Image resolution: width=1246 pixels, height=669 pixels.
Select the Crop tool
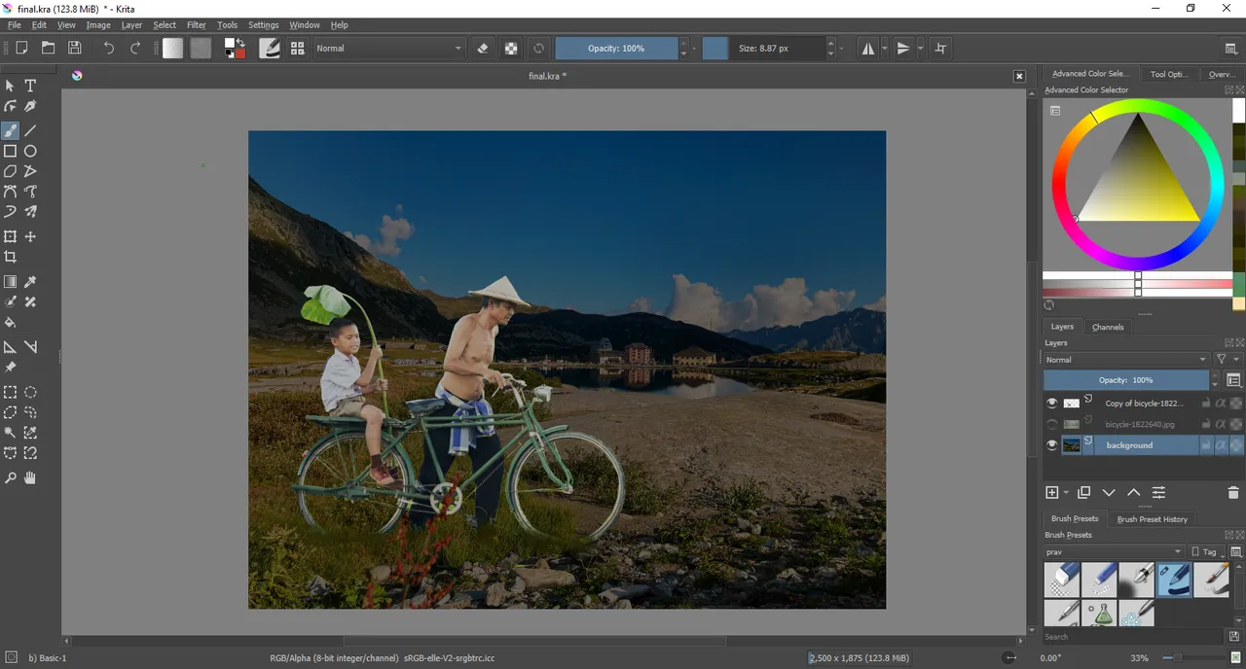(x=10, y=257)
